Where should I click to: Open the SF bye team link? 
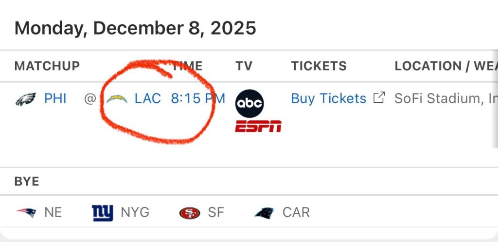215,212
